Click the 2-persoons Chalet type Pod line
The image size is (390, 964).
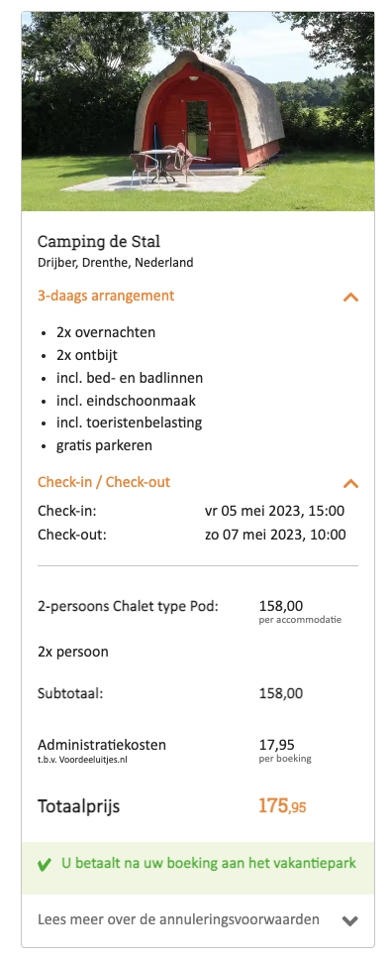pos(128,606)
